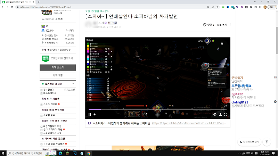Click the cafe logo image
Screen dimensions: 278x156
tap(47, 13)
